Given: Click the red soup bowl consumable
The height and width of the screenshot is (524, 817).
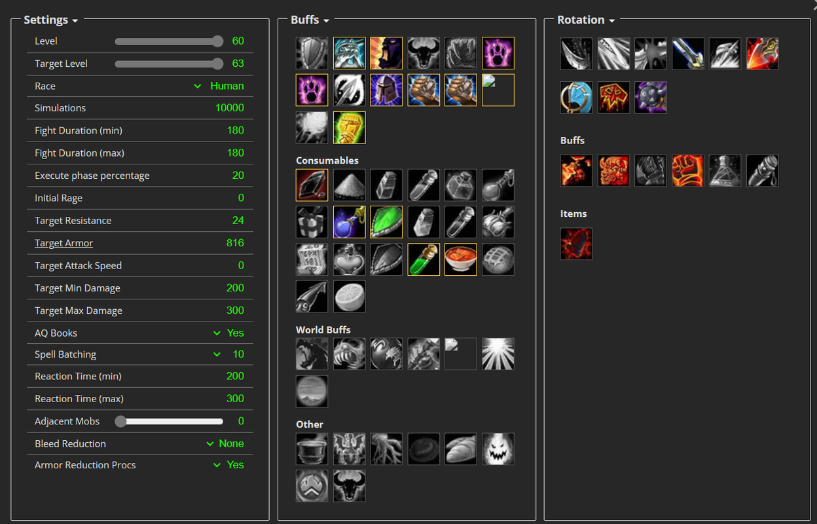Looking at the screenshot, I should click(x=461, y=259).
